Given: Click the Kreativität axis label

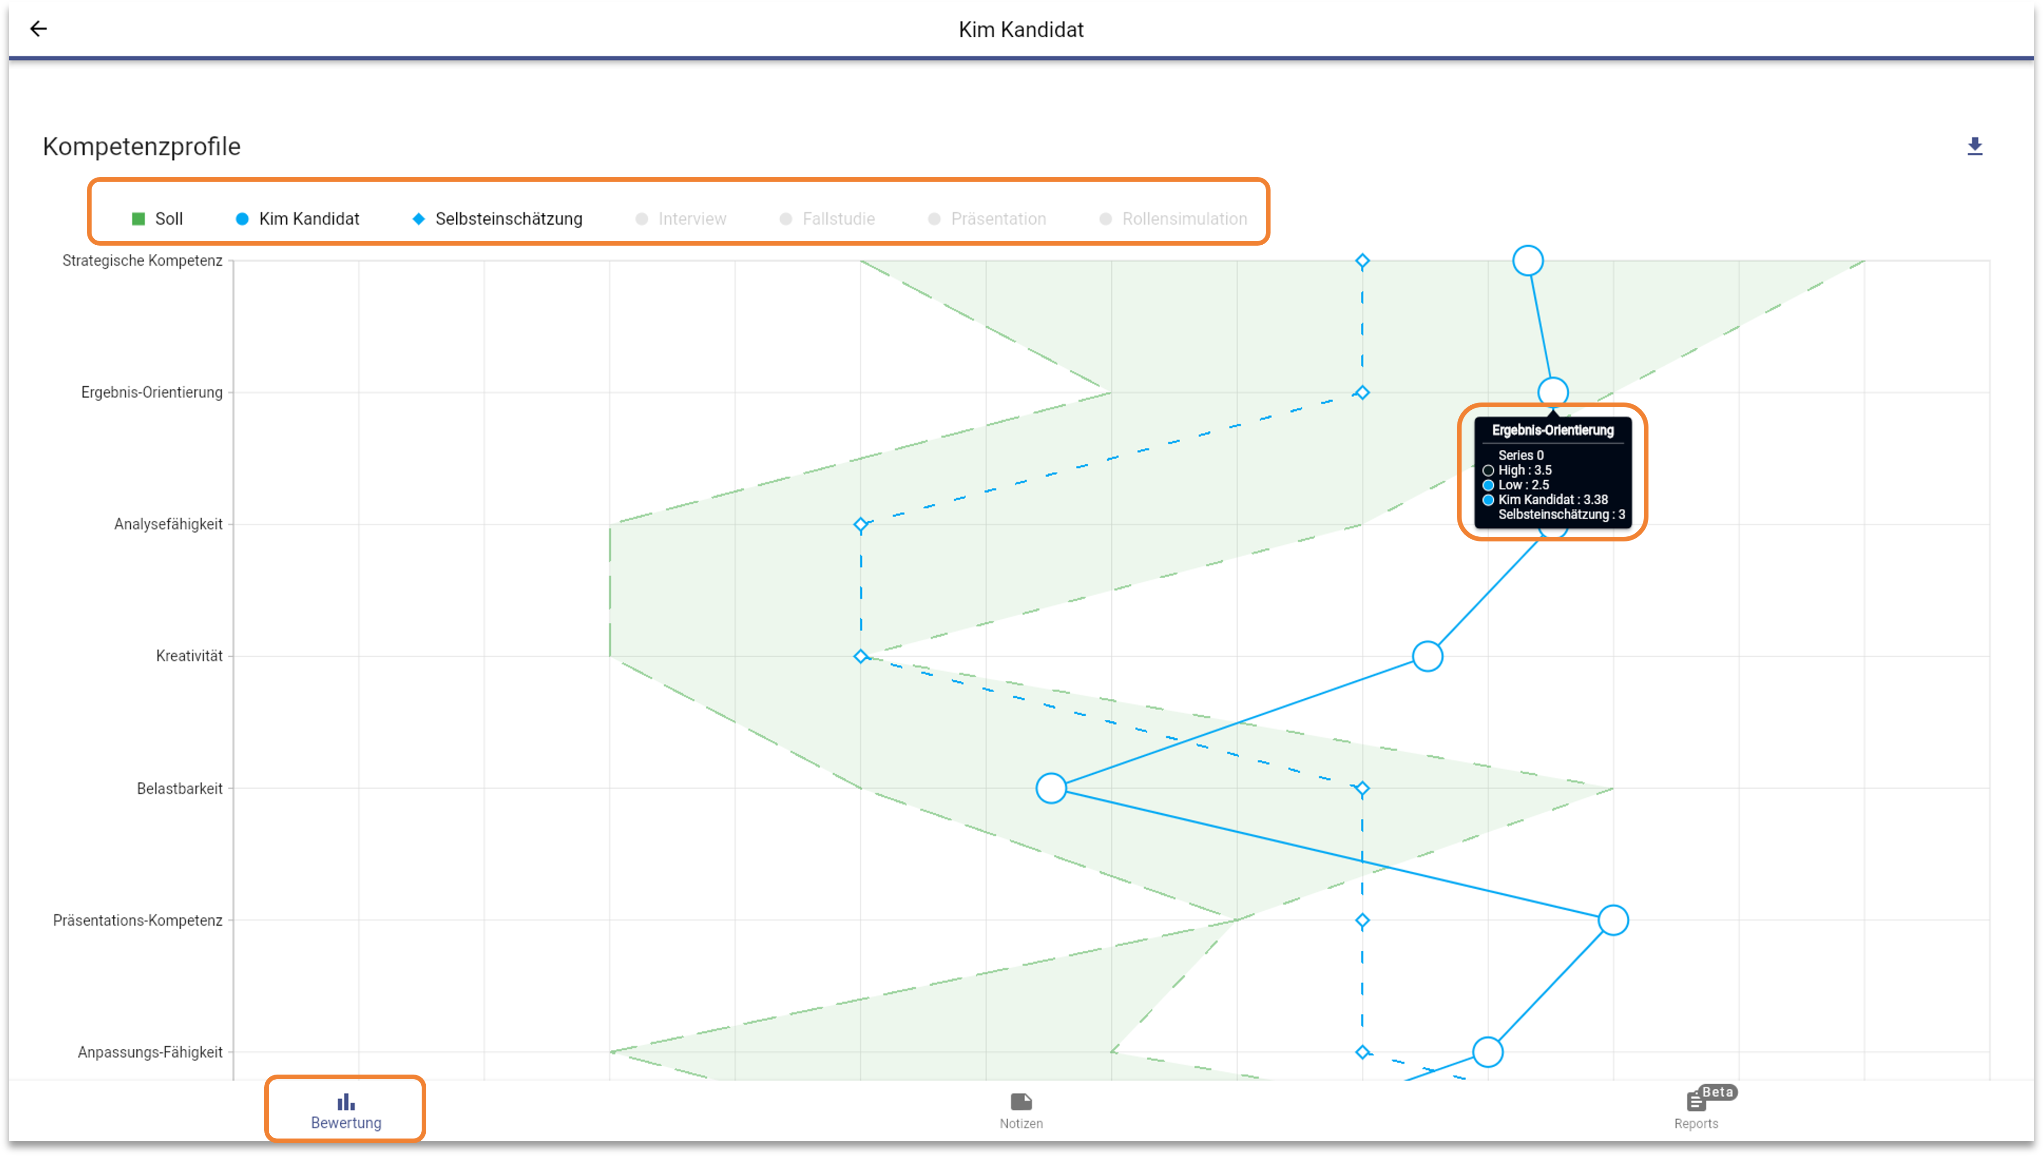Looking at the screenshot, I should (189, 656).
